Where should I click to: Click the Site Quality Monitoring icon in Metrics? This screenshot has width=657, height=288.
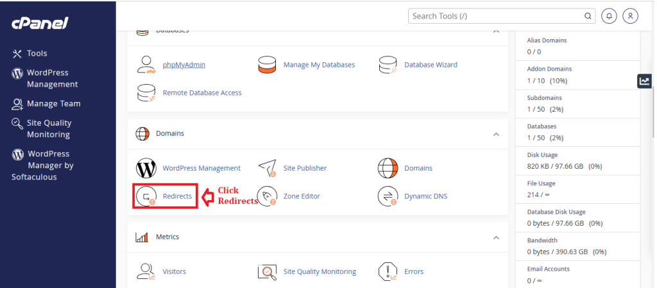click(268, 272)
